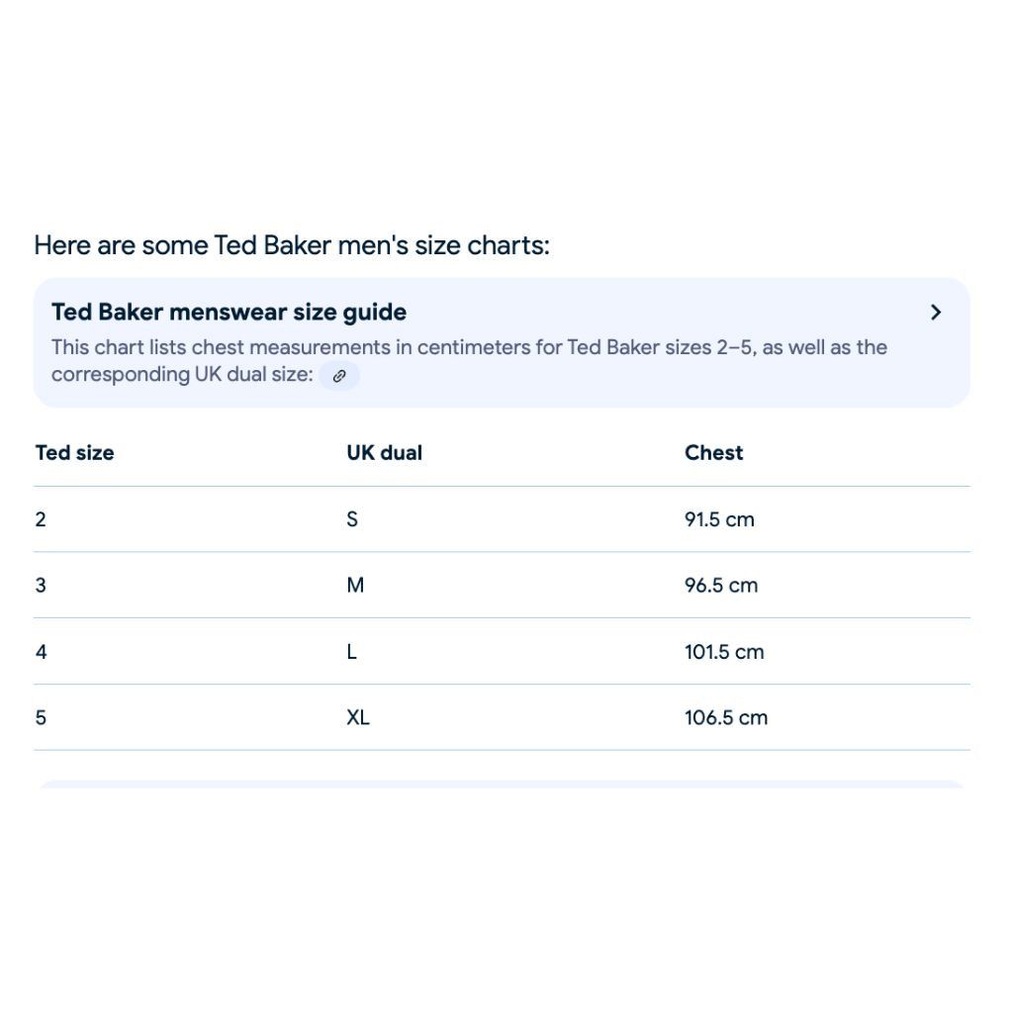Select the UK dual size 'L' cell

click(351, 652)
